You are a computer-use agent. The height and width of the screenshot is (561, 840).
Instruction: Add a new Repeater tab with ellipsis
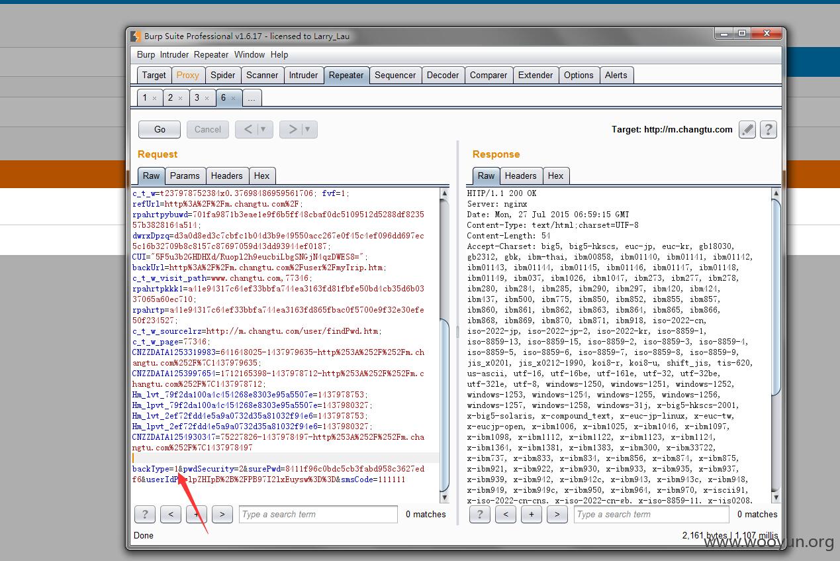252,98
